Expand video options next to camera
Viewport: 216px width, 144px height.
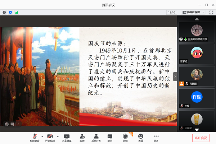pyautogui.click(x=58, y=136)
